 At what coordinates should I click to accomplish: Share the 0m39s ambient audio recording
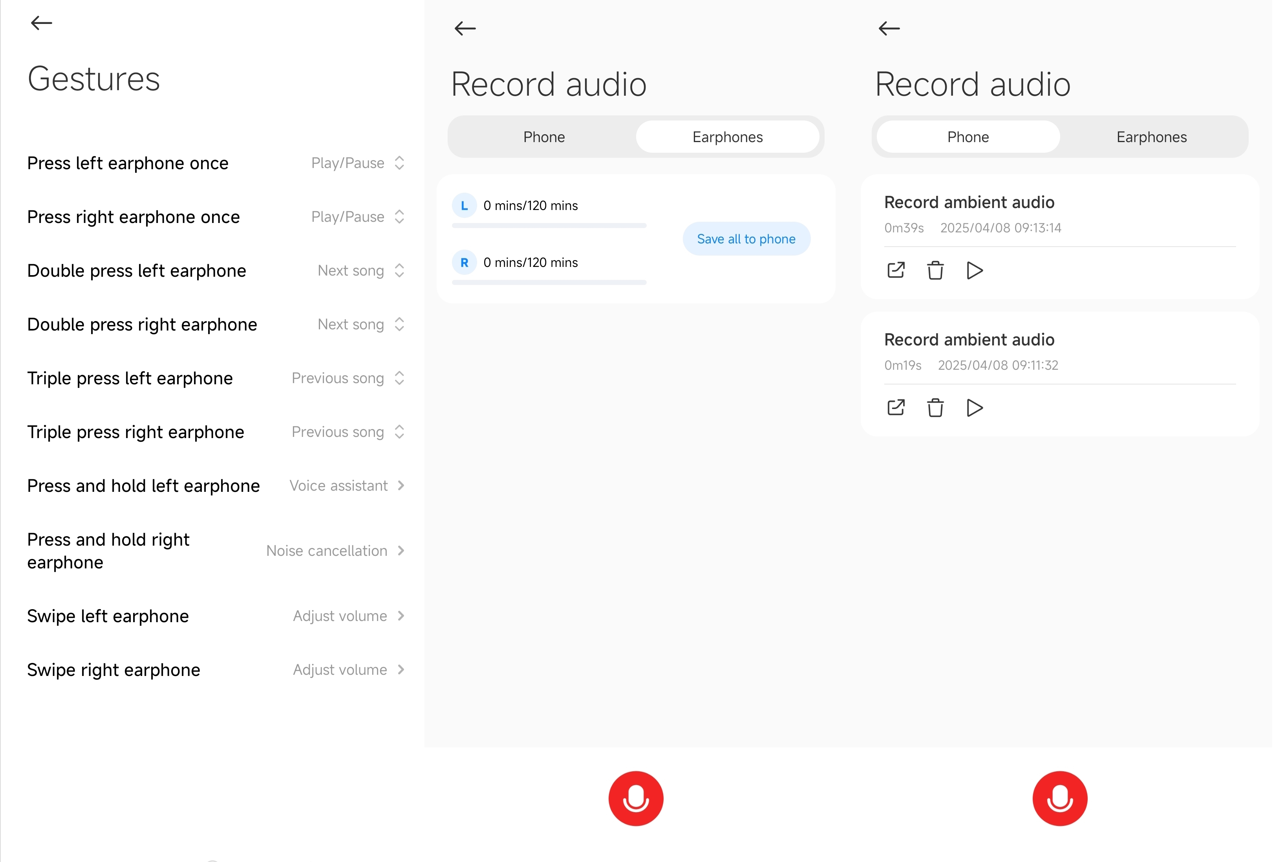click(896, 270)
